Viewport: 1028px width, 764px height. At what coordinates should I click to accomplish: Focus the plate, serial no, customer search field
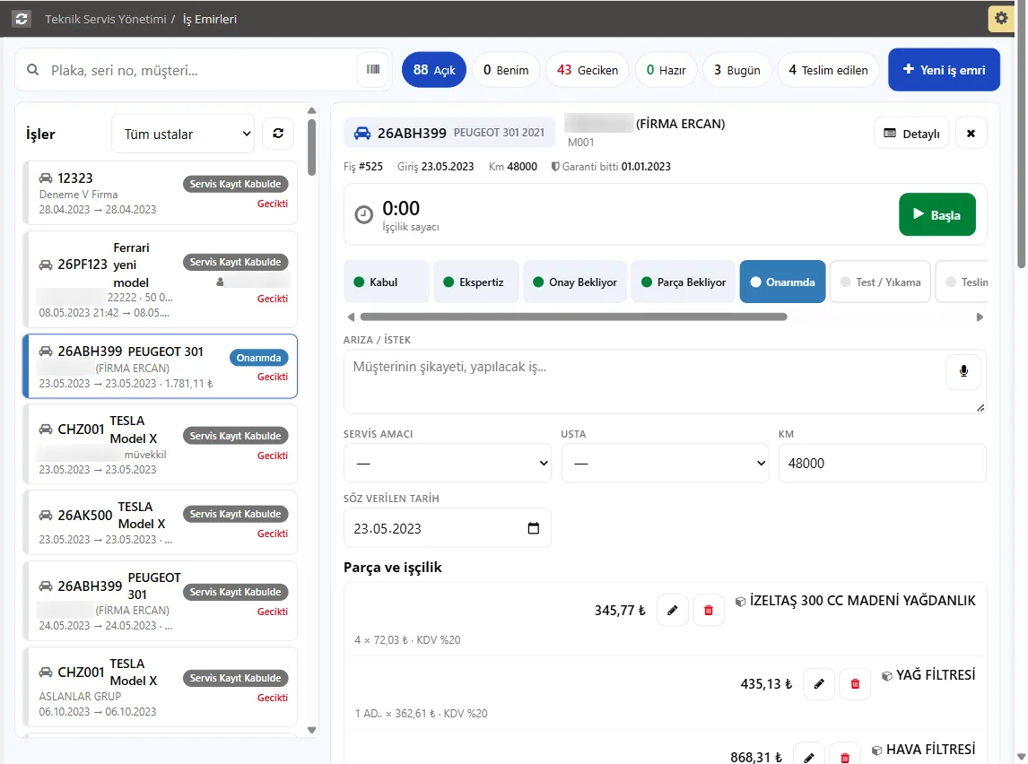[x=204, y=70]
